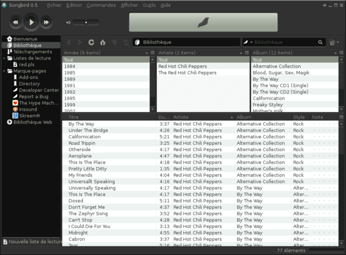This screenshot has width=346, height=255.
Task: Open the media view switcher dropdown
Action: (x=334, y=42)
